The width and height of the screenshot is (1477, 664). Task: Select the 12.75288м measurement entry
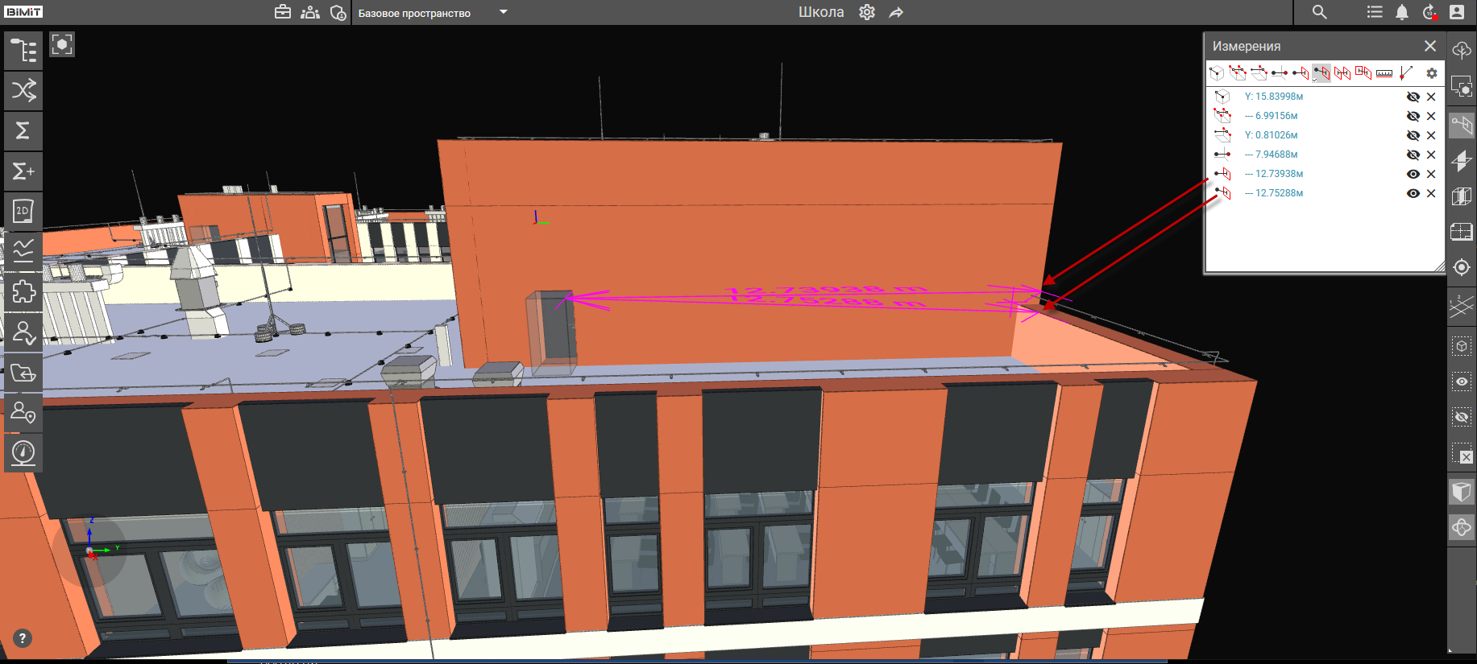click(x=1279, y=193)
